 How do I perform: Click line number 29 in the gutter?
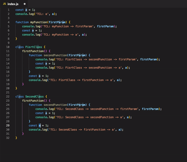coord(8,125)
